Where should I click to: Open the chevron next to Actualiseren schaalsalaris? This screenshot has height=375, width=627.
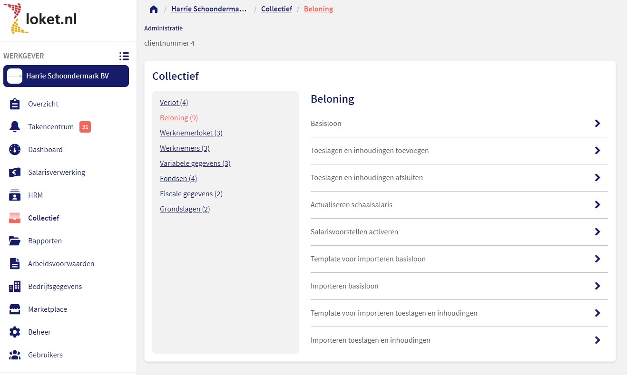tap(597, 204)
